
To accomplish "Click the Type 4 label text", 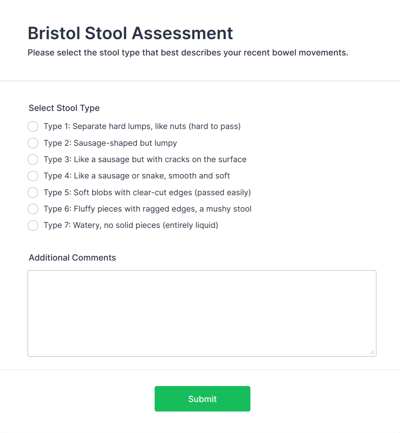I will (136, 176).
